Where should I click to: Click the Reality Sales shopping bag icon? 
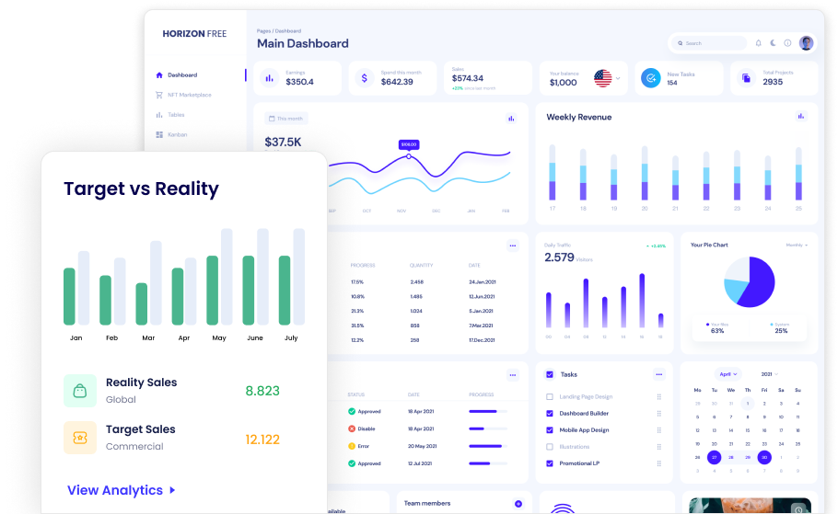click(x=80, y=391)
